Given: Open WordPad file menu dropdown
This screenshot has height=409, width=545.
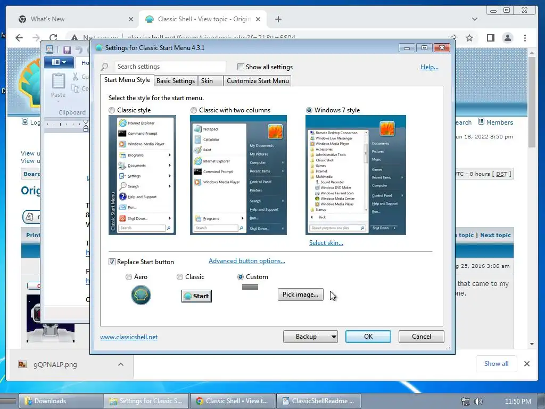Looking at the screenshot, I should coord(59,62).
